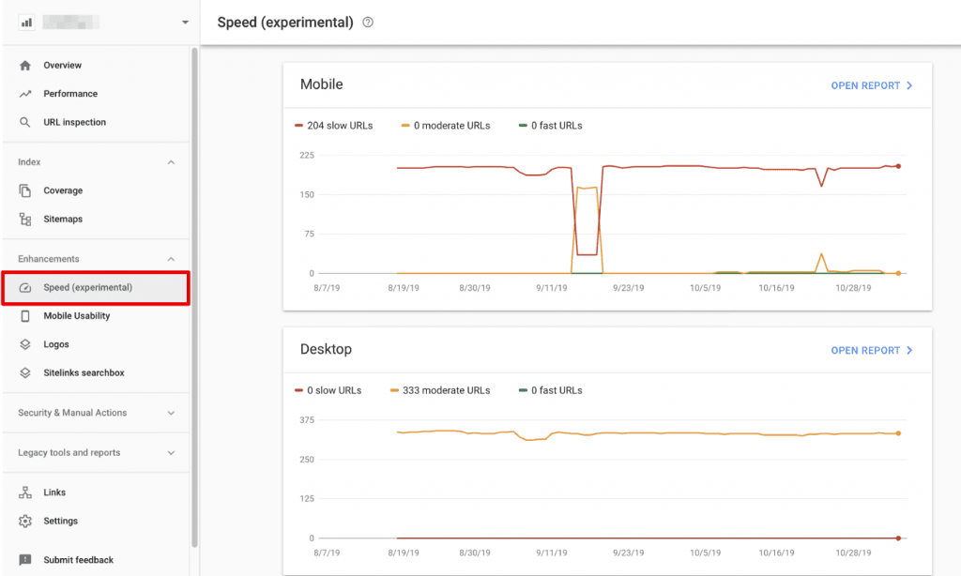This screenshot has height=576, width=961.
Task: Click the URL inspection magnifier icon
Action: pyautogui.click(x=26, y=122)
